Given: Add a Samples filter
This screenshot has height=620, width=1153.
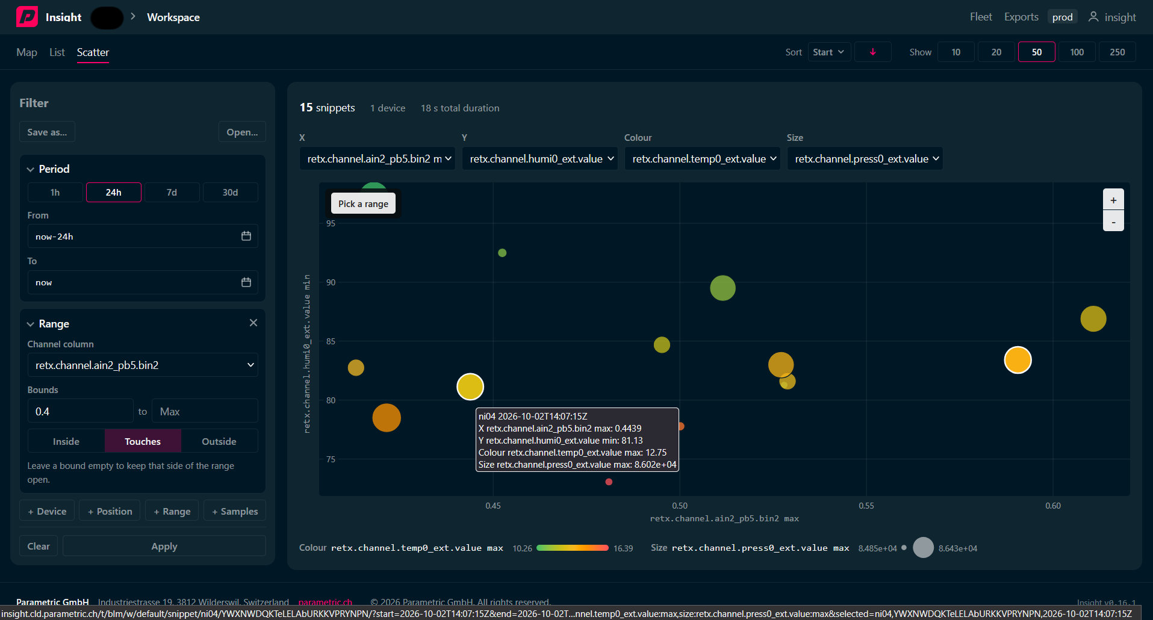Looking at the screenshot, I should [x=235, y=511].
